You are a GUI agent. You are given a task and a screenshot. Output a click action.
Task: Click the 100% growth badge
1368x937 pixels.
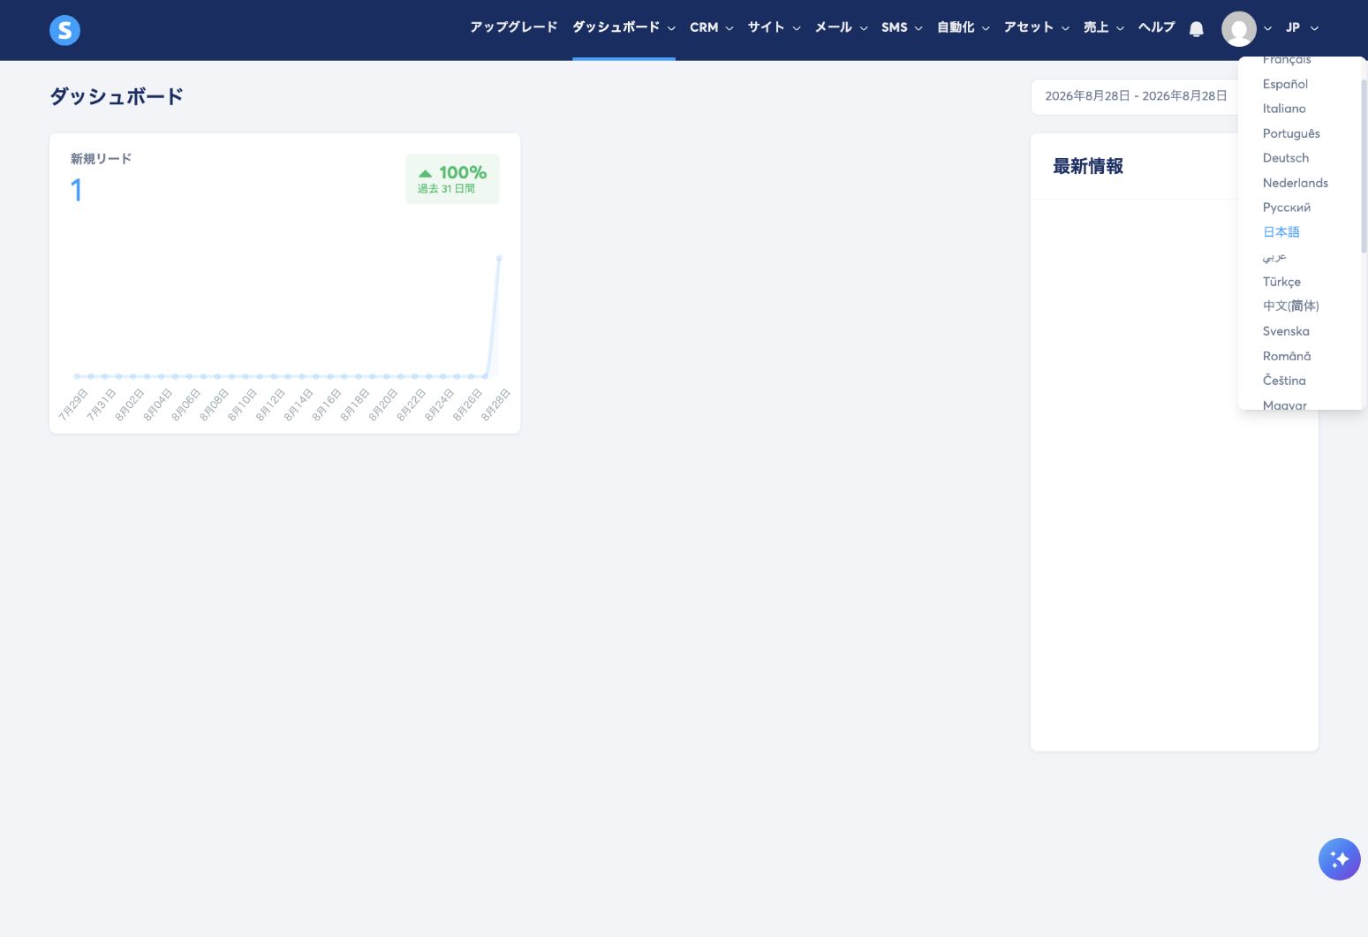452,179
